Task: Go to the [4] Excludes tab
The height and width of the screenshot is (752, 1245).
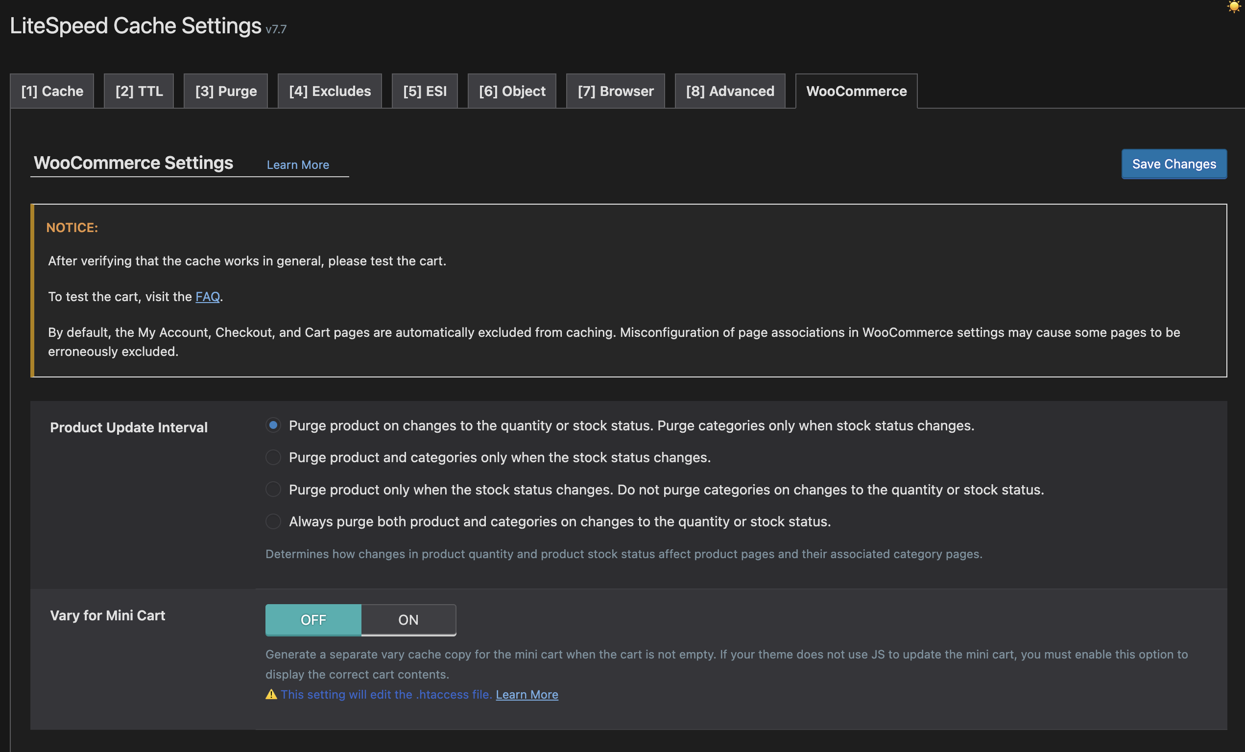Action: tap(330, 91)
